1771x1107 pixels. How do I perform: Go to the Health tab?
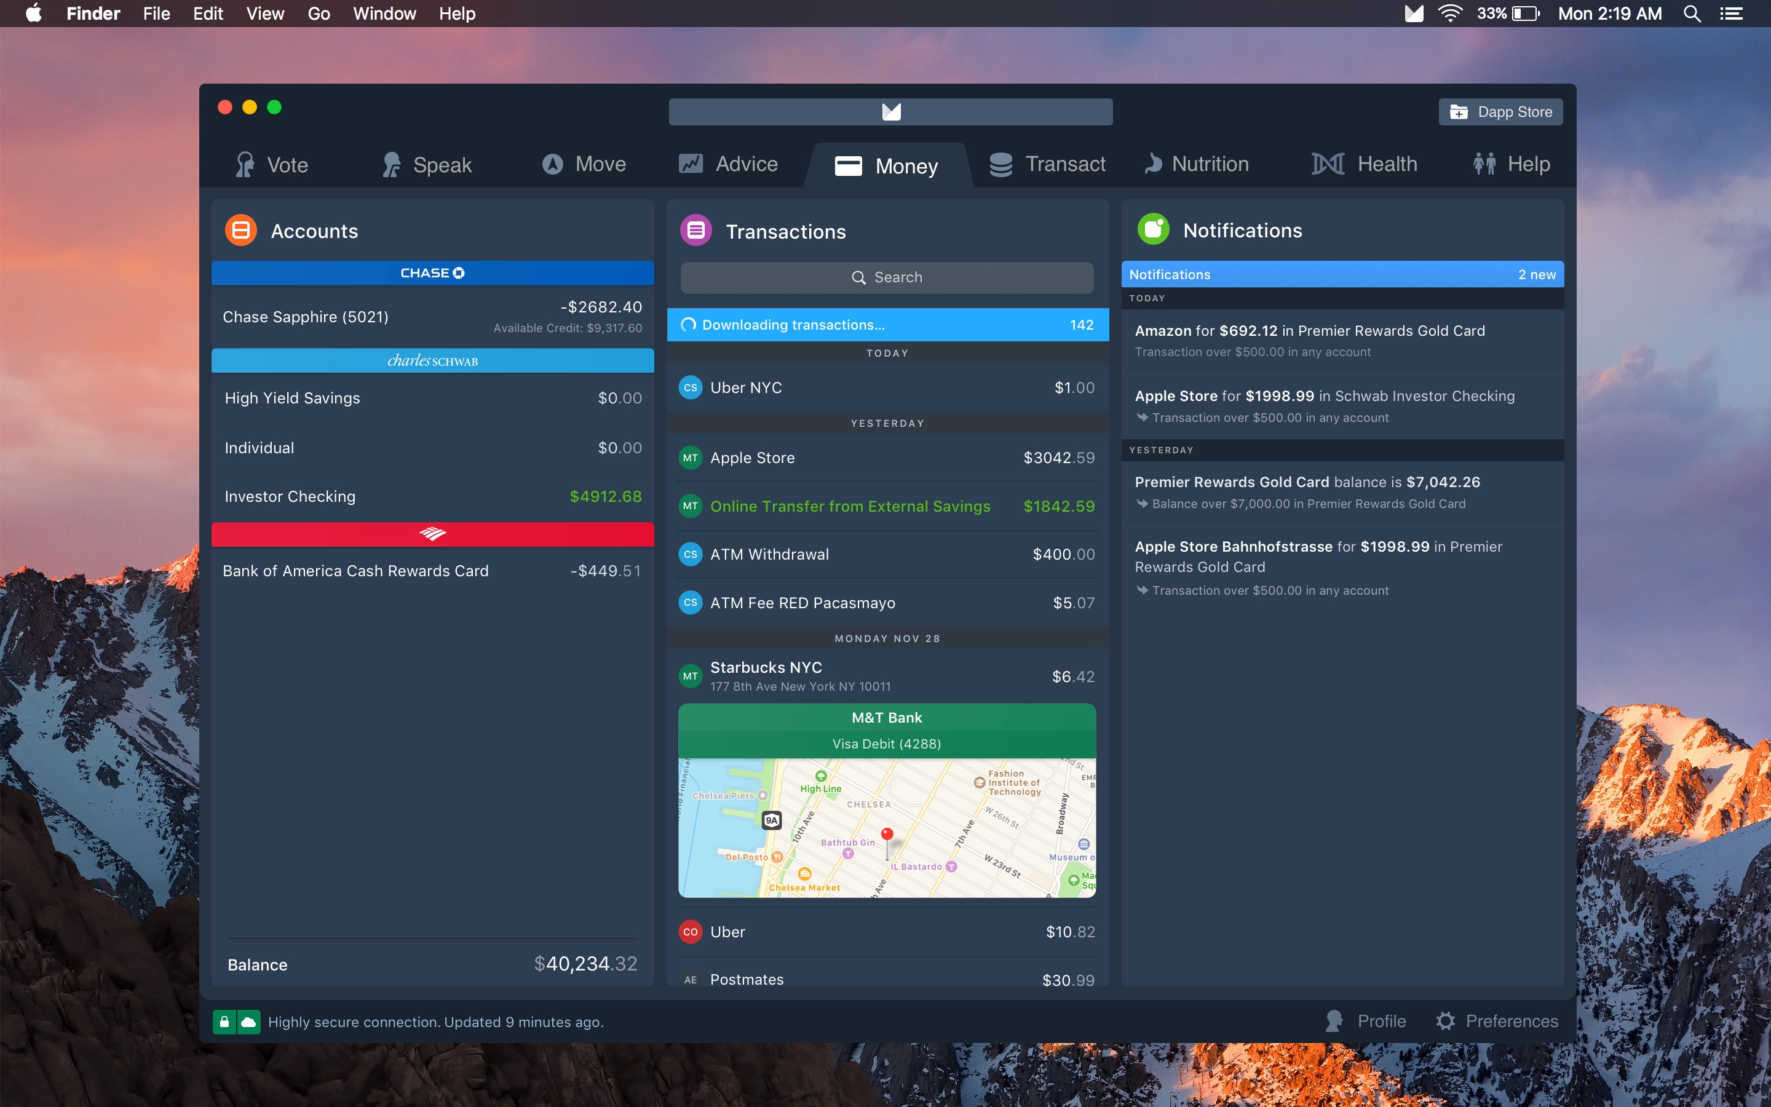1364,164
